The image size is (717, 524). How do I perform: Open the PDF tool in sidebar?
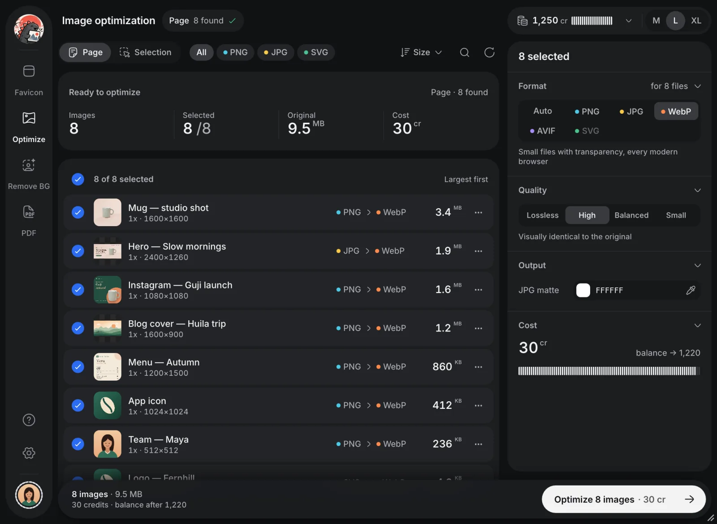pyautogui.click(x=29, y=221)
